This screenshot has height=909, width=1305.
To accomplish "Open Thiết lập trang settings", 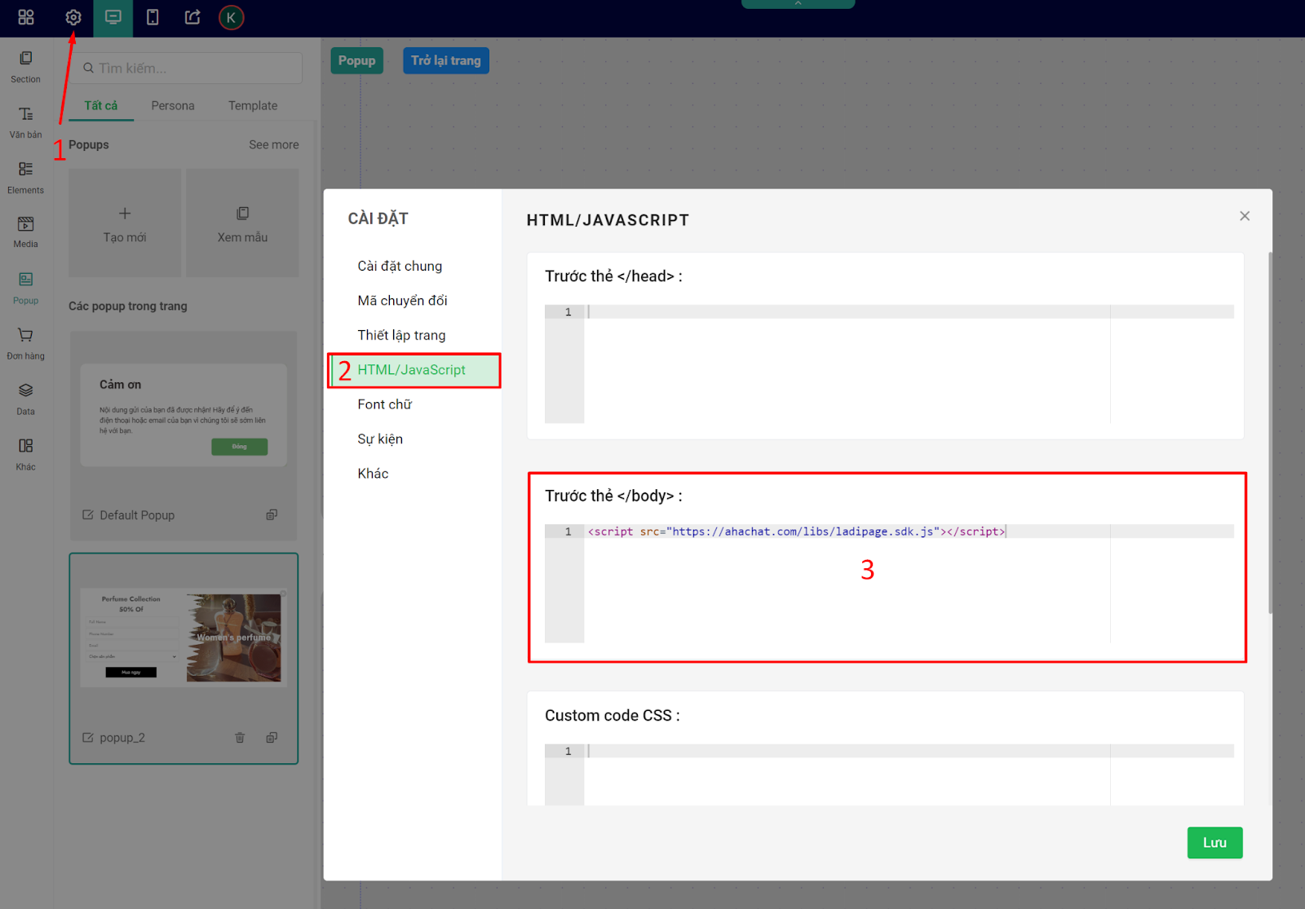I will 401,335.
